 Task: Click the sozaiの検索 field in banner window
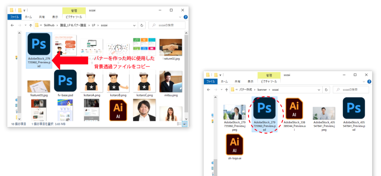point(351,90)
